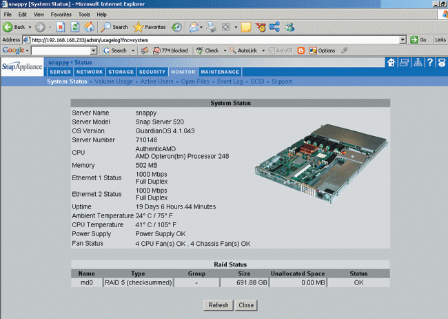Image resolution: width=448 pixels, height=319 pixels.
Task: Click the network site map icon
Action: (418, 62)
